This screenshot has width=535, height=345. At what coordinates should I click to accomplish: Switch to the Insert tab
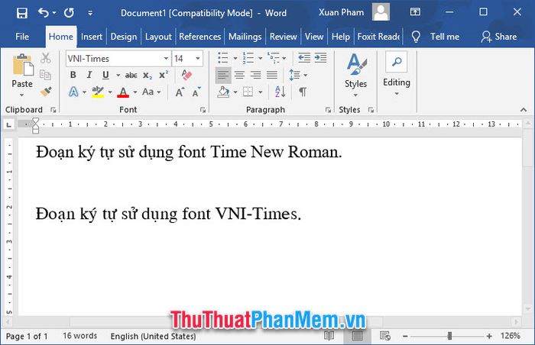tap(92, 37)
